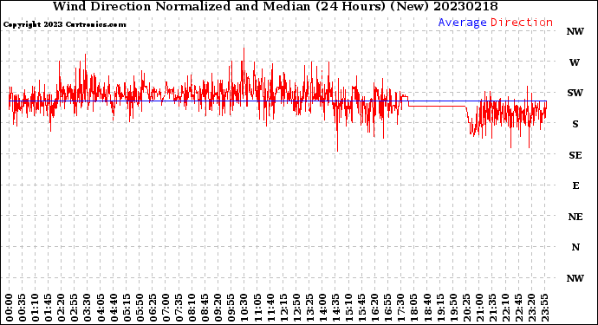The width and height of the screenshot is (598, 325).
Task: Click the 09:20 time axis label
Action: 218,308
